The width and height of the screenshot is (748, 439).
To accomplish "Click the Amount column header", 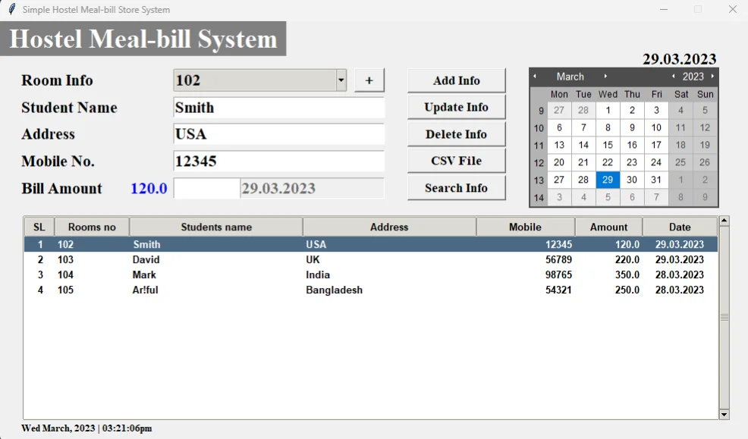I will 608,227.
